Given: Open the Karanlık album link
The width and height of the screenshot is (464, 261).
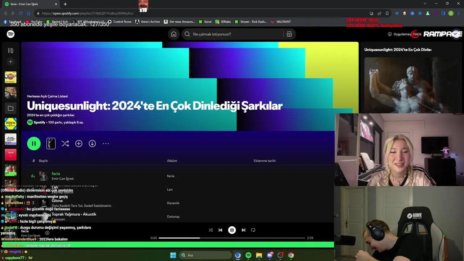Looking at the screenshot, I should point(173,203).
